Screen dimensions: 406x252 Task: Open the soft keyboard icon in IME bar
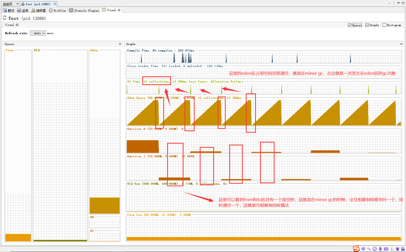(x=386, y=249)
